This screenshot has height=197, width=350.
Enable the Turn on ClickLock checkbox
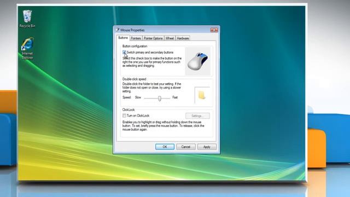pos(124,115)
